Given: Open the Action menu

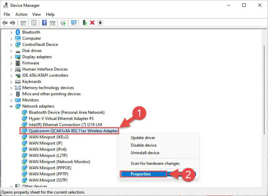Looking at the screenshot, I should coord(21,15).
